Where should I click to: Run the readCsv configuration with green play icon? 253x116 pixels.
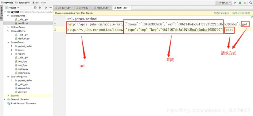tap(235, 3)
